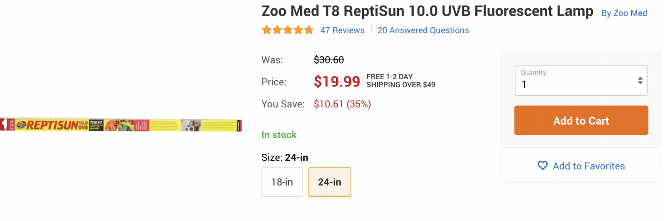The height and width of the screenshot is (221, 665).
Task: Click the Zoo Med T8 ReptiSun product title
Action: click(x=427, y=12)
